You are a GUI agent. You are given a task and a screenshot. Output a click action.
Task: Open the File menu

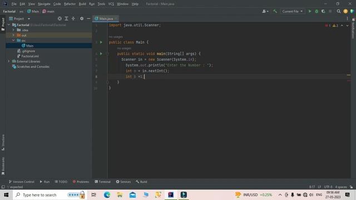(14, 4)
